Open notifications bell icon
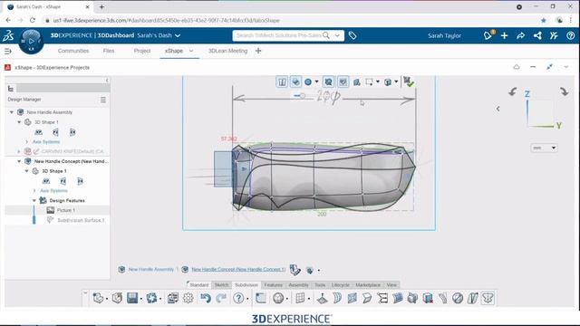580x326 pixels. click(488, 35)
